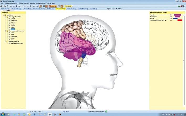Click the zoom out magnifier icon
This screenshot has height=116, width=186.
[x=8, y=6]
